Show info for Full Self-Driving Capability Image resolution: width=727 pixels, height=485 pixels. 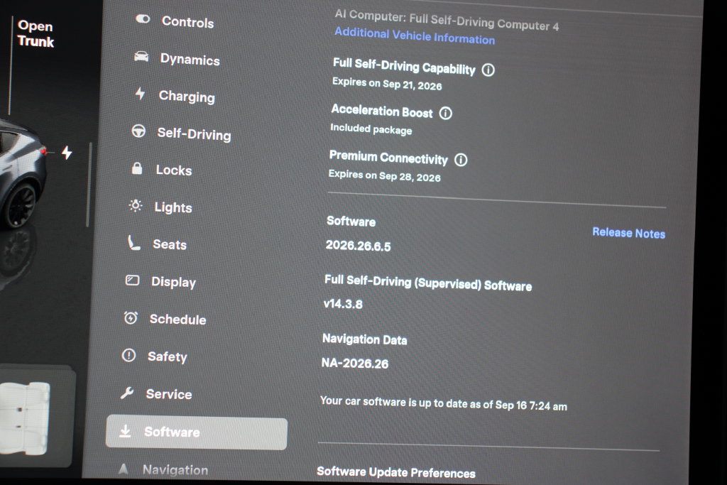tap(488, 70)
